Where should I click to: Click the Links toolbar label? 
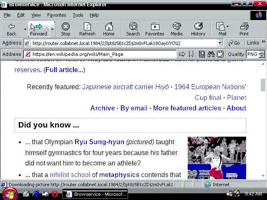point(253,43)
